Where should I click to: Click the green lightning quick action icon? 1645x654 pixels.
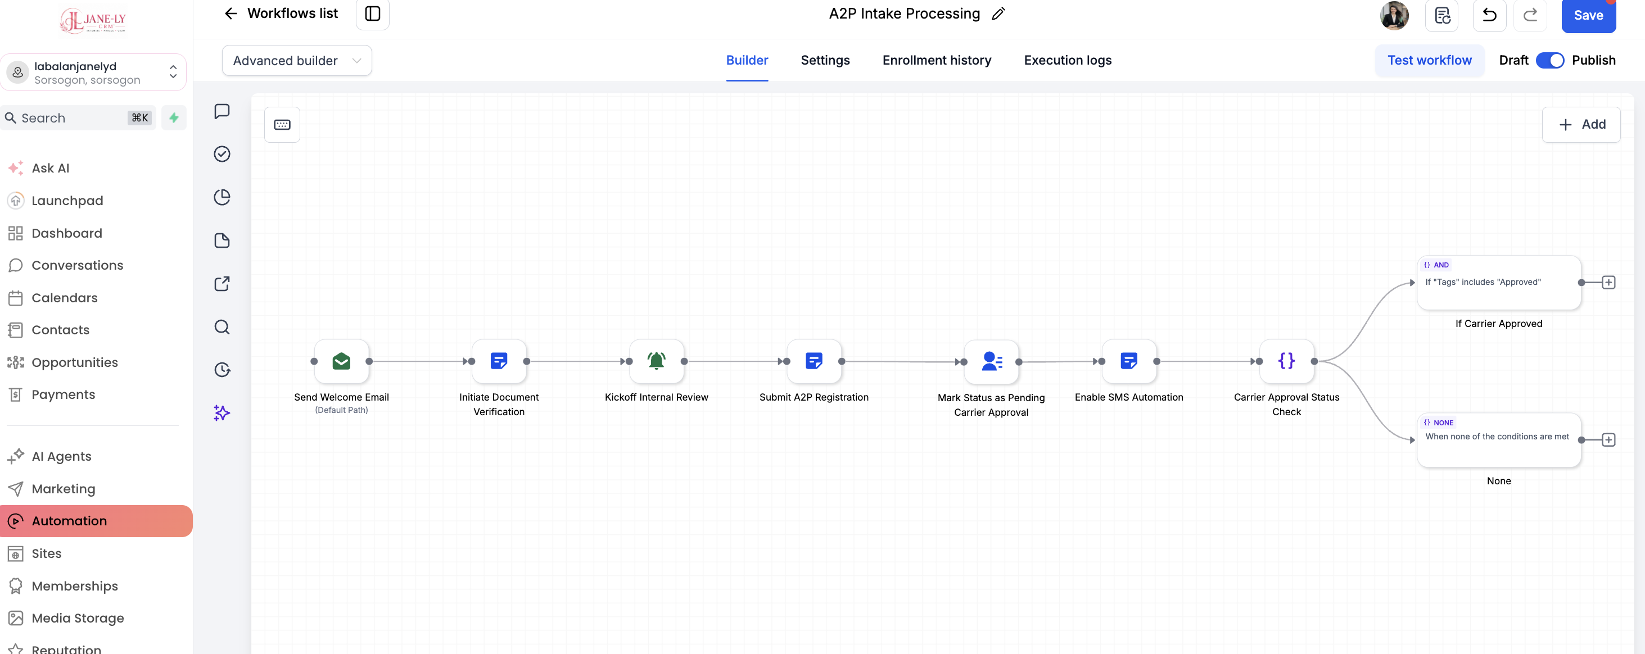tap(174, 117)
